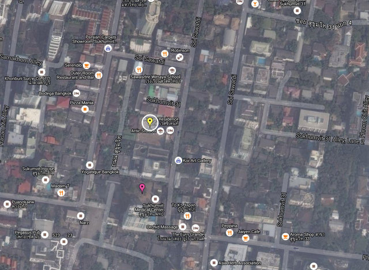Click the 'Jaiyen Cafe' label
The height and width of the screenshot is (270, 369).
coord(248,231)
